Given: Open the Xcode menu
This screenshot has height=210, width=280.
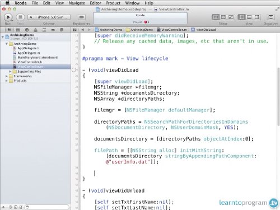Looking at the screenshot, I should click(x=21, y=3).
